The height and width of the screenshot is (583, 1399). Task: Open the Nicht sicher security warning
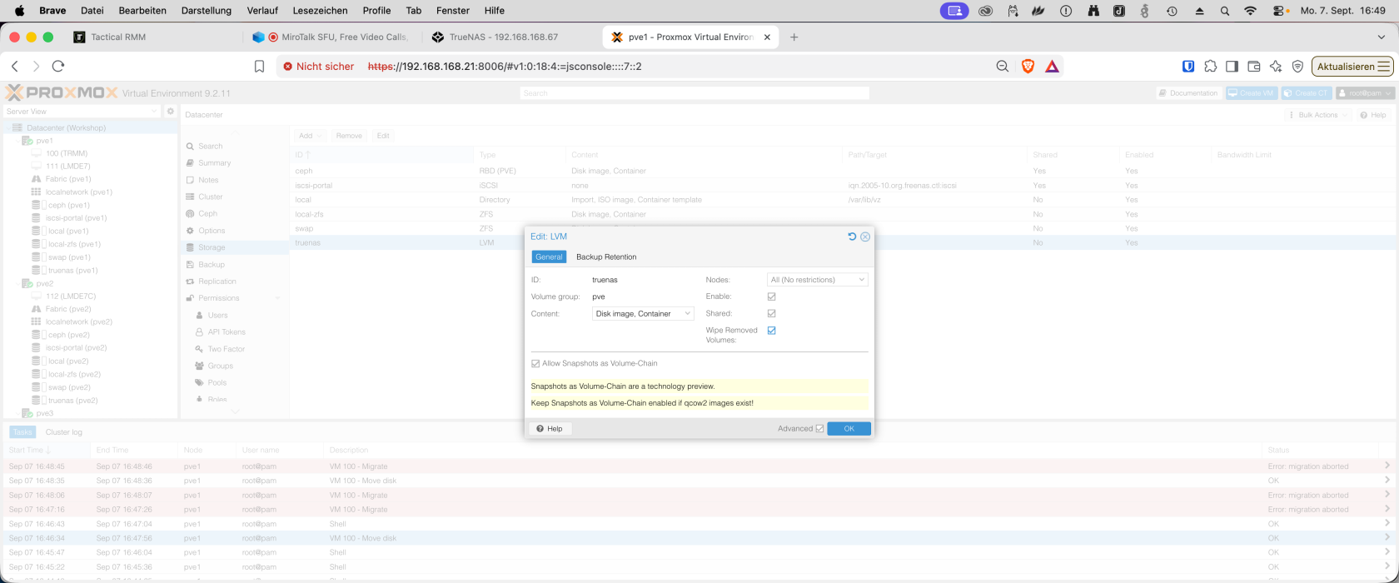click(318, 66)
